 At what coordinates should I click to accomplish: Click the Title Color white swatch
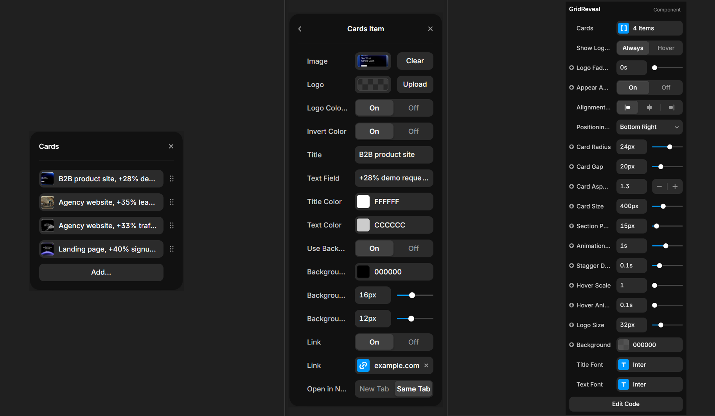click(x=363, y=202)
